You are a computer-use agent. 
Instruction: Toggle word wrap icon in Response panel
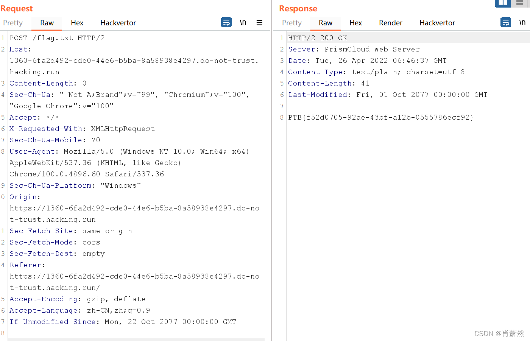(x=506, y=22)
